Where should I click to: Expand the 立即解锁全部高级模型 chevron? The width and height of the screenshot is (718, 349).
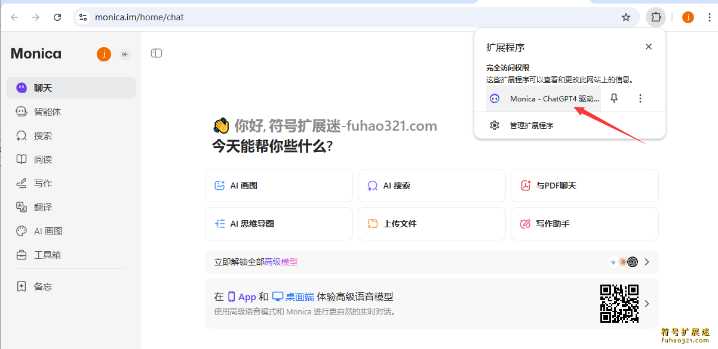click(647, 262)
